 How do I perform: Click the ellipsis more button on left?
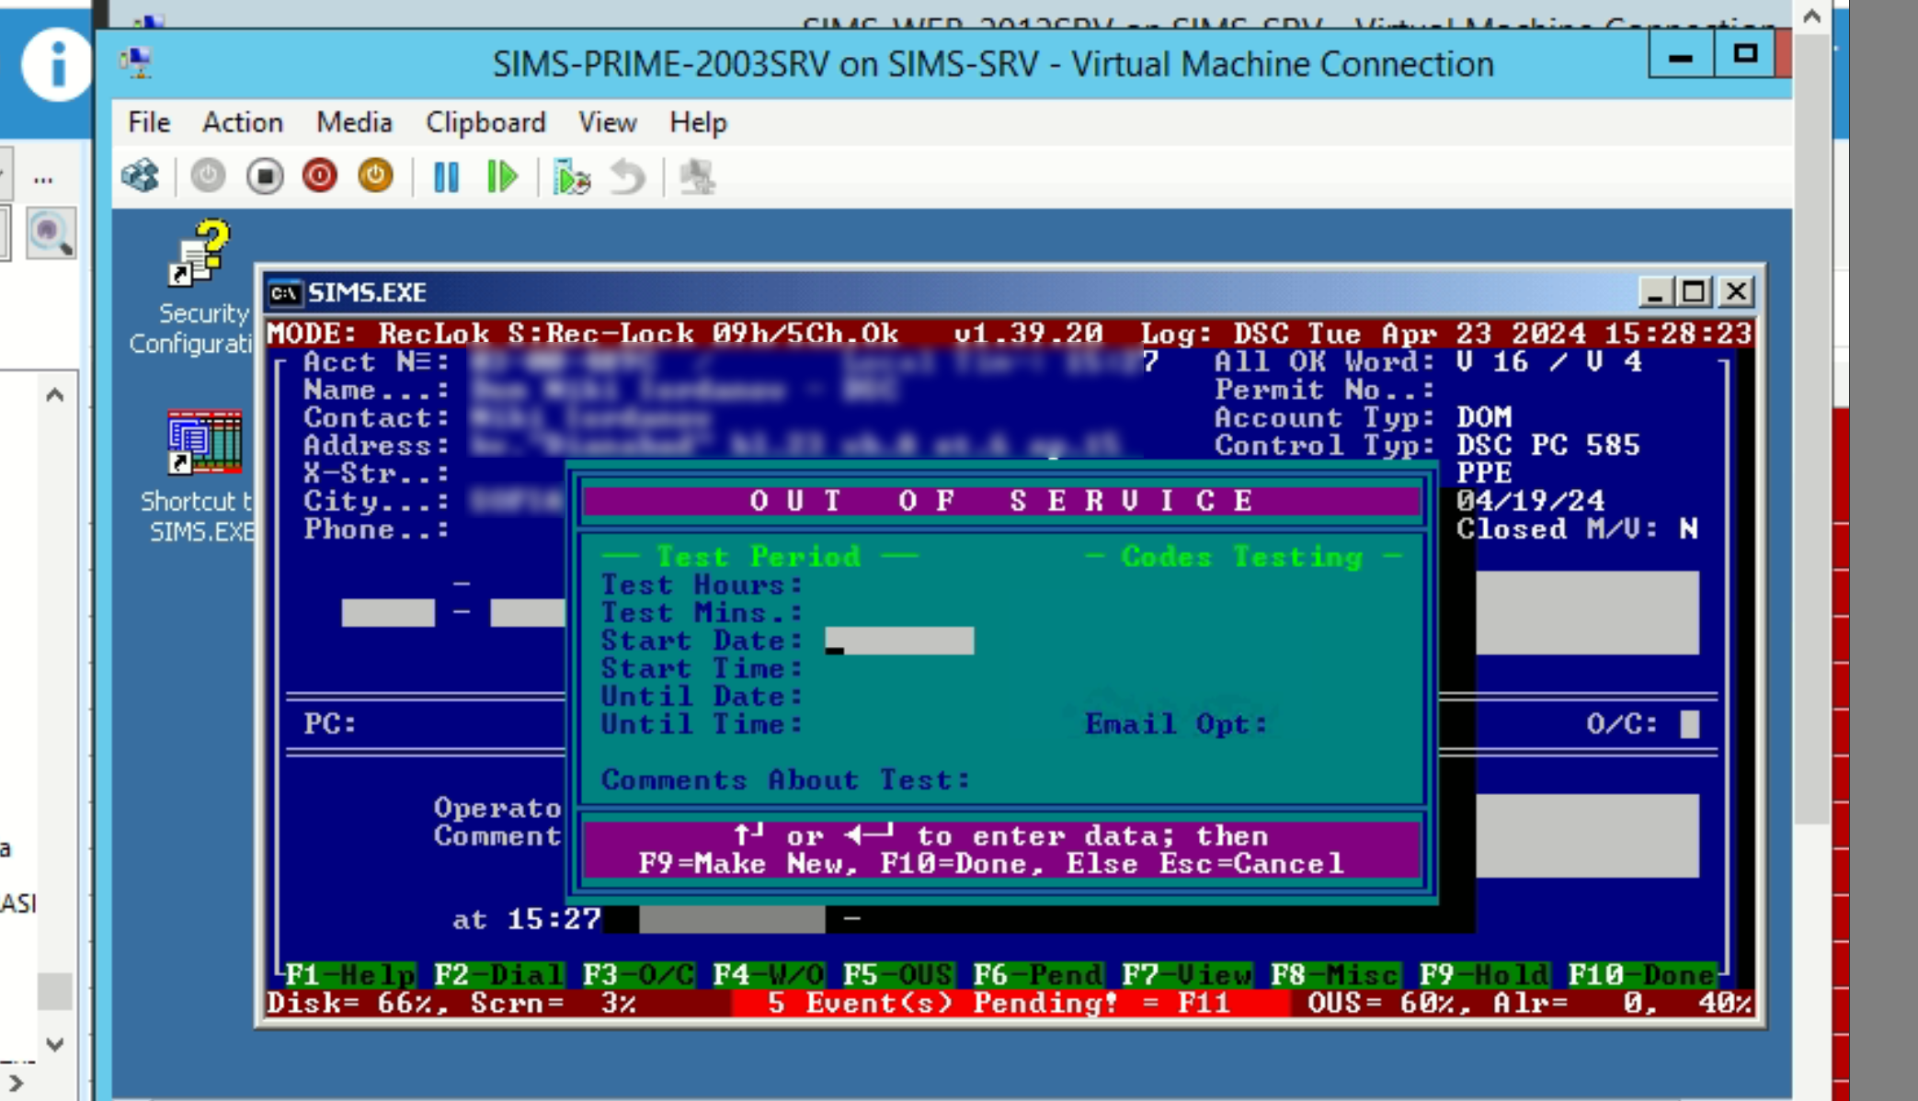click(x=42, y=177)
